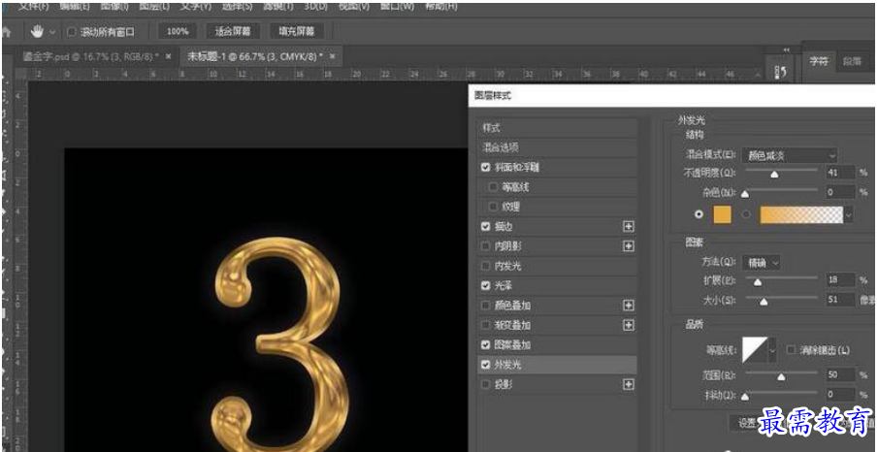The width and height of the screenshot is (878, 452).
Task: Select the Hand tool icon
Action: [x=38, y=32]
